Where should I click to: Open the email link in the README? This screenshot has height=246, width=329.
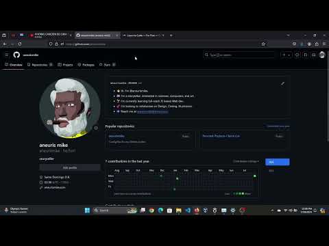point(153,111)
